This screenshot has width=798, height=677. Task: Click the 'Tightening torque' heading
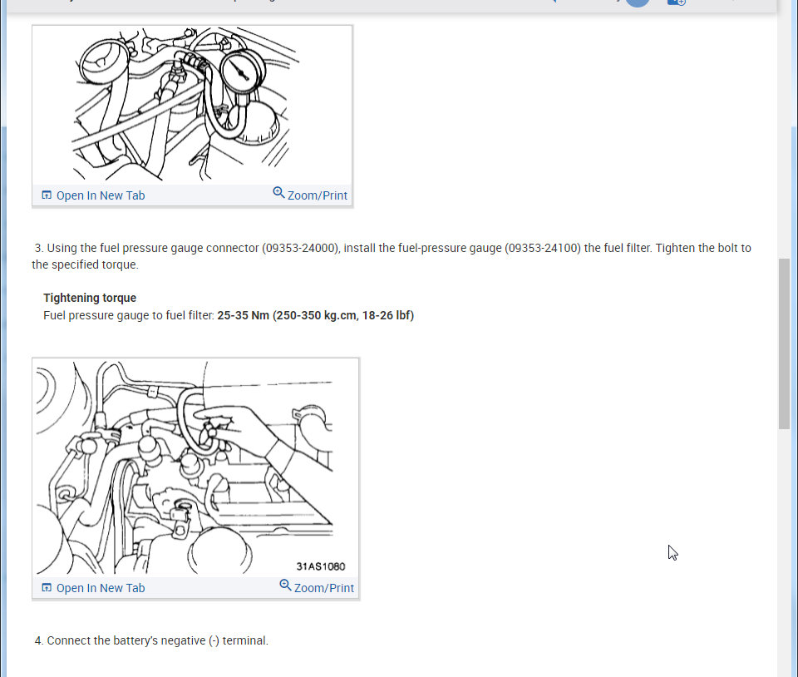click(90, 298)
